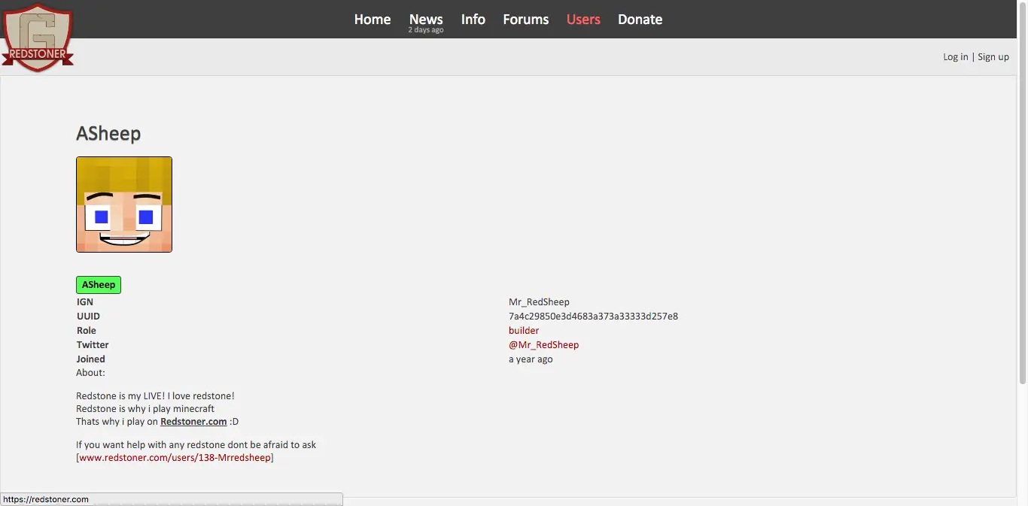Click the green ASheep name badge
The height and width of the screenshot is (506, 1028).
click(99, 285)
